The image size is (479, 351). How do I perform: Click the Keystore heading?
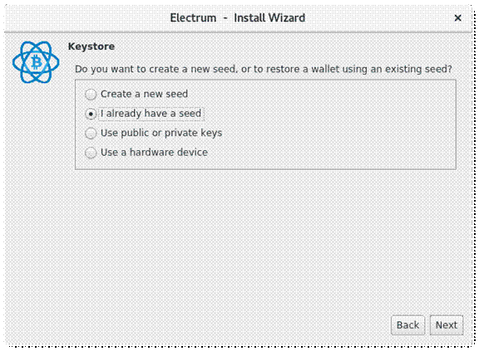(91, 46)
